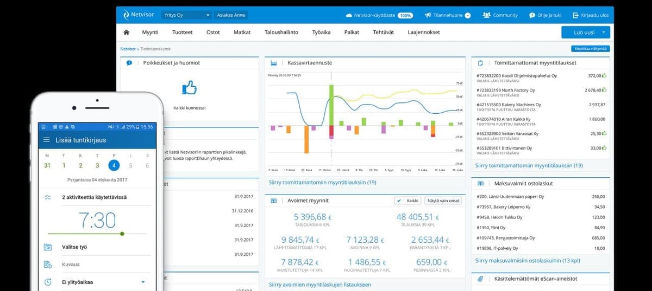Open the home icon in navigation bar
The height and width of the screenshot is (291, 652).
tap(127, 33)
